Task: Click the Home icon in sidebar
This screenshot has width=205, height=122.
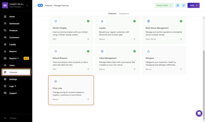Action: click(x=5, y=17)
